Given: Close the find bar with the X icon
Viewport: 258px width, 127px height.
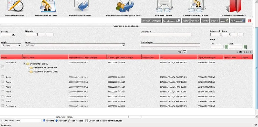Looking at the screenshot, I should point(2,121).
